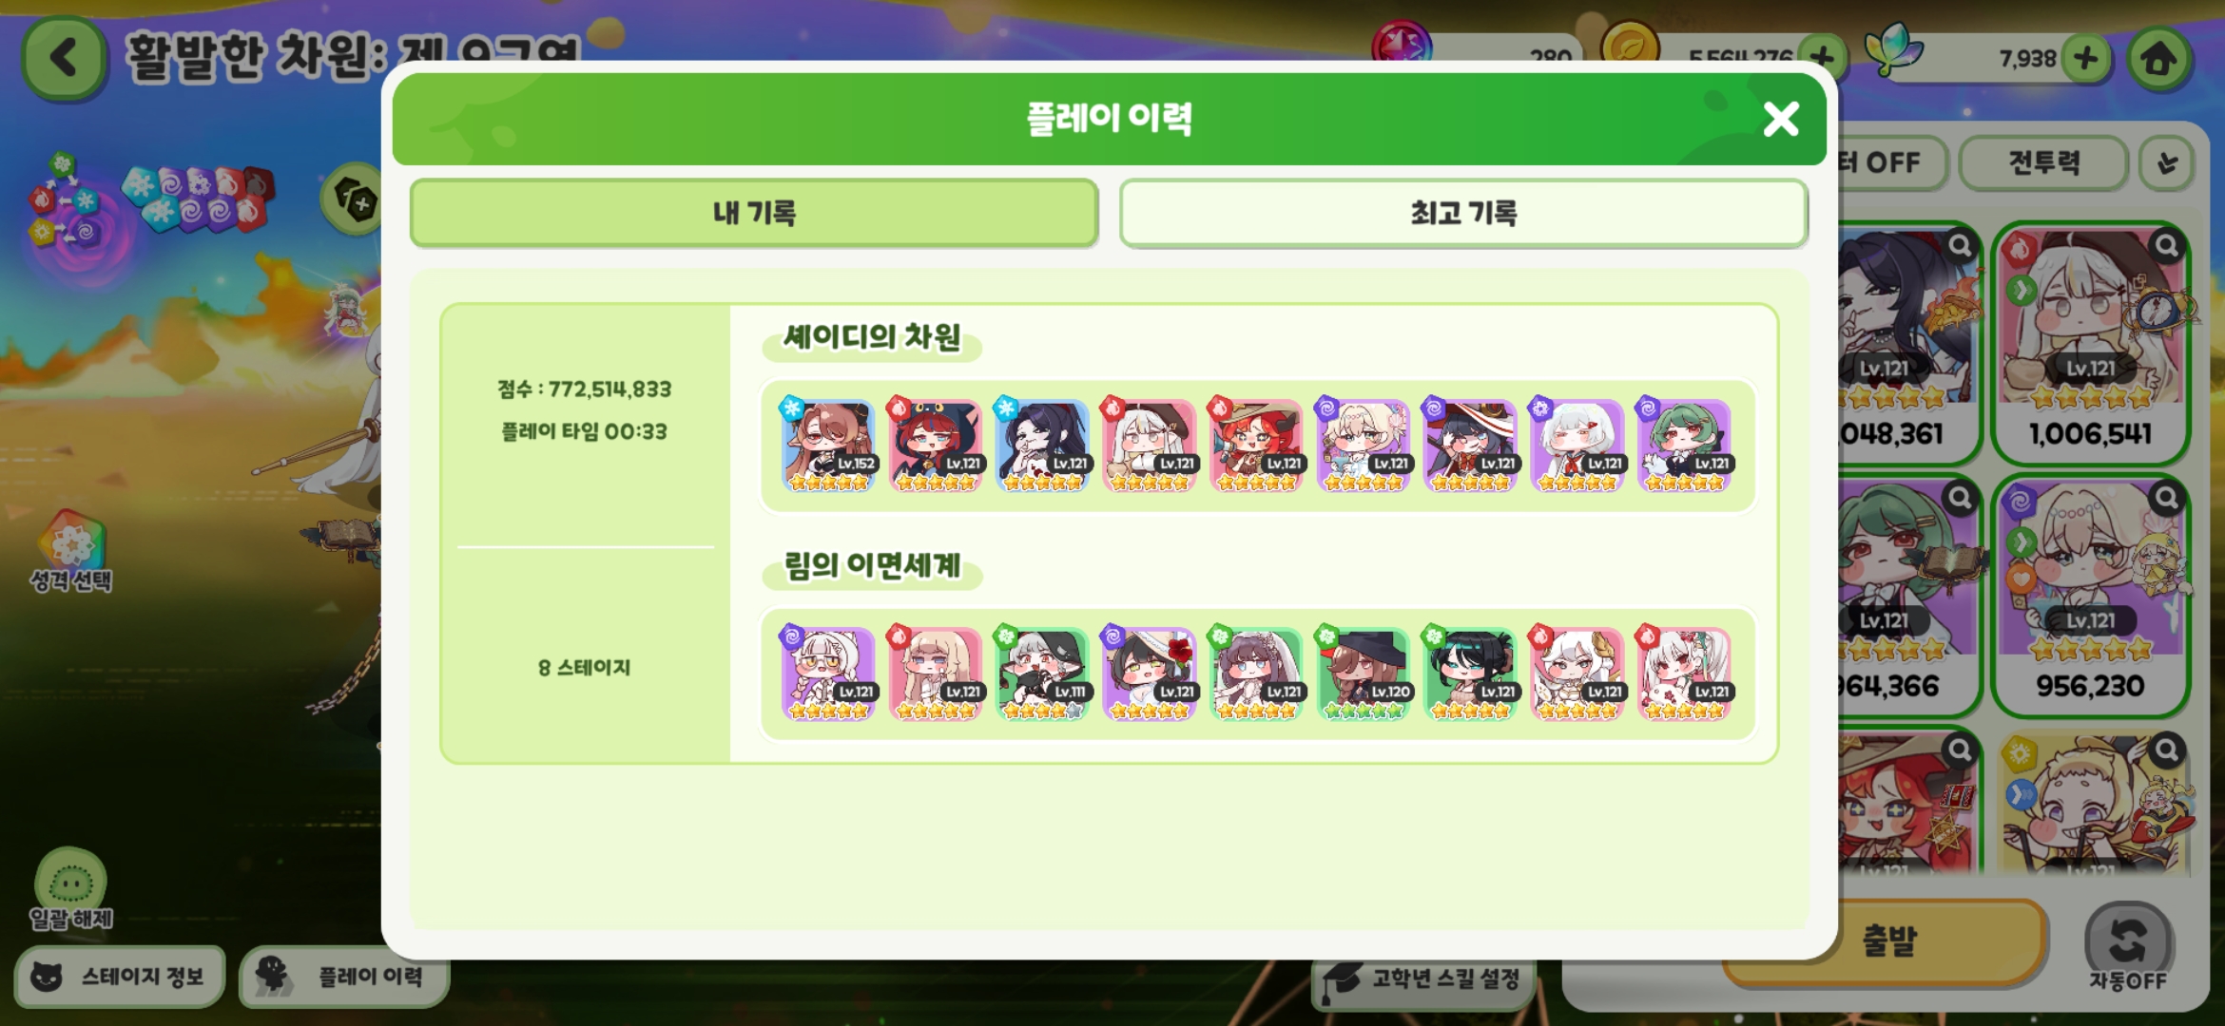Open 고학년 스킬 설정 skill settings
The width and height of the screenshot is (2225, 1026).
1424,978
